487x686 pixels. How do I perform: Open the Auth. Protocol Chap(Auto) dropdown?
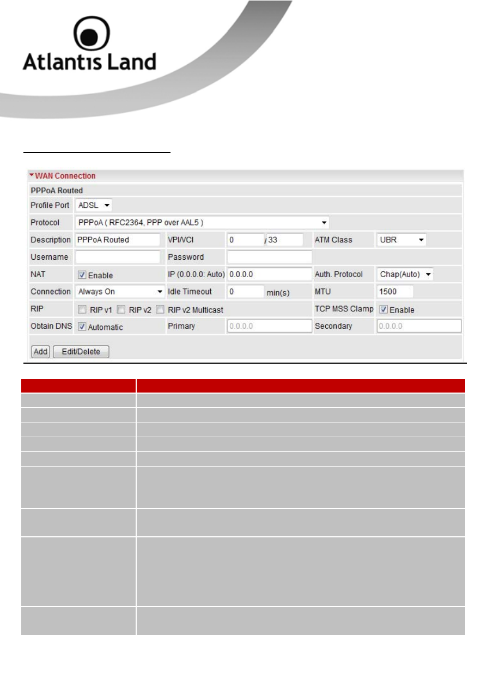[x=405, y=274]
